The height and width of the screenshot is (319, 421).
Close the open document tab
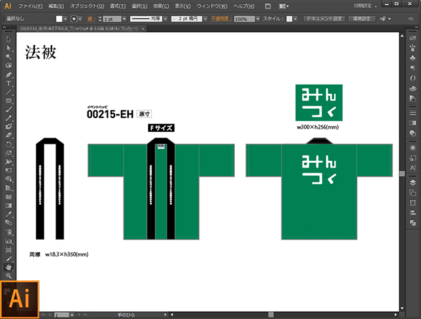click(143, 28)
